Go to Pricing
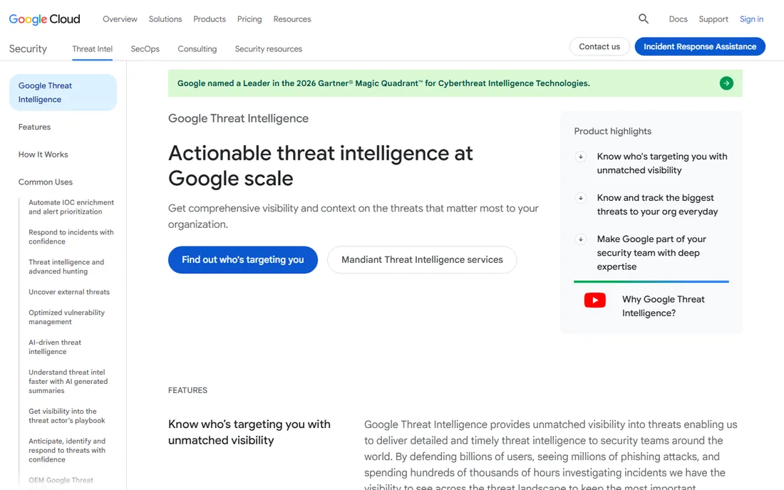The width and height of the screenshot is (784, 490). 249,19
